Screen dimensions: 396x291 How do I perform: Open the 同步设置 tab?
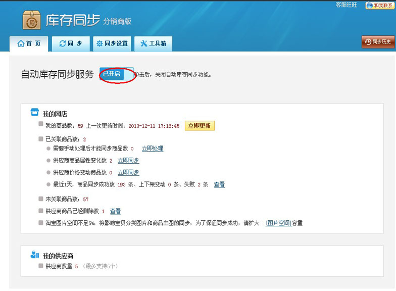pyautogui.click(x=112, y=43)
